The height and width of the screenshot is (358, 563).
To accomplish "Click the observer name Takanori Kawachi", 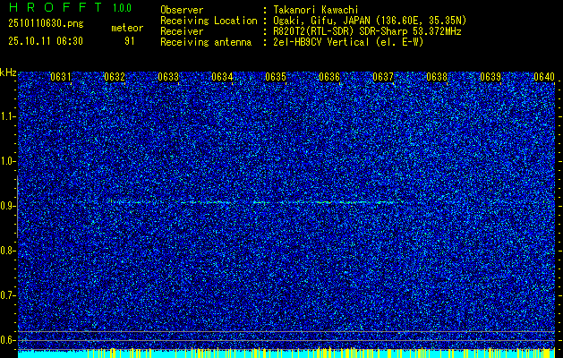I will coord(316,10).
